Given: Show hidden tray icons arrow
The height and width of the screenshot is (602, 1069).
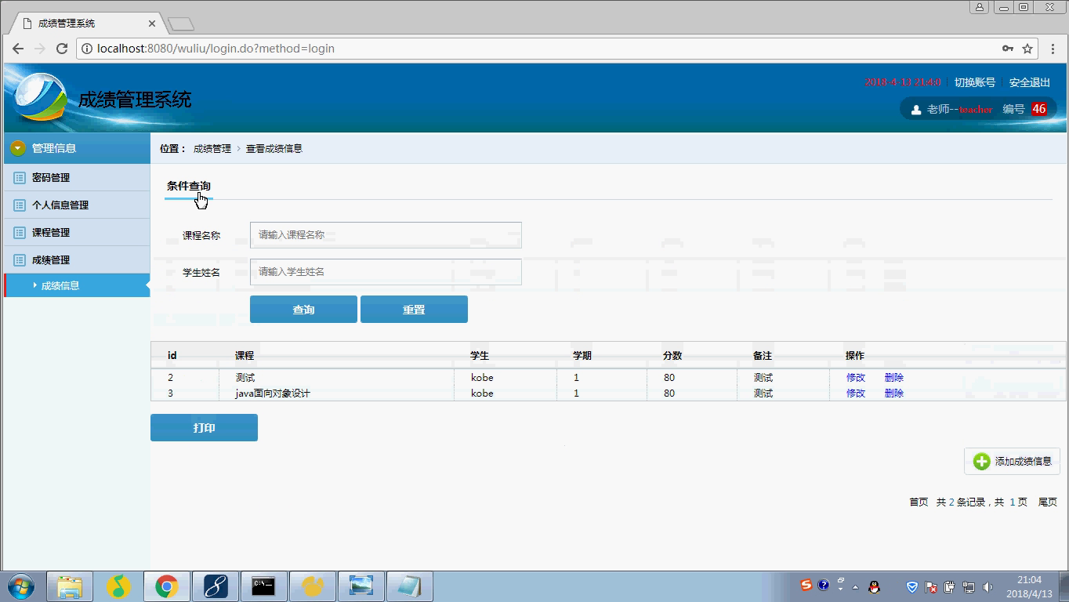Looking at the screenshot, I should pos(855,586).
